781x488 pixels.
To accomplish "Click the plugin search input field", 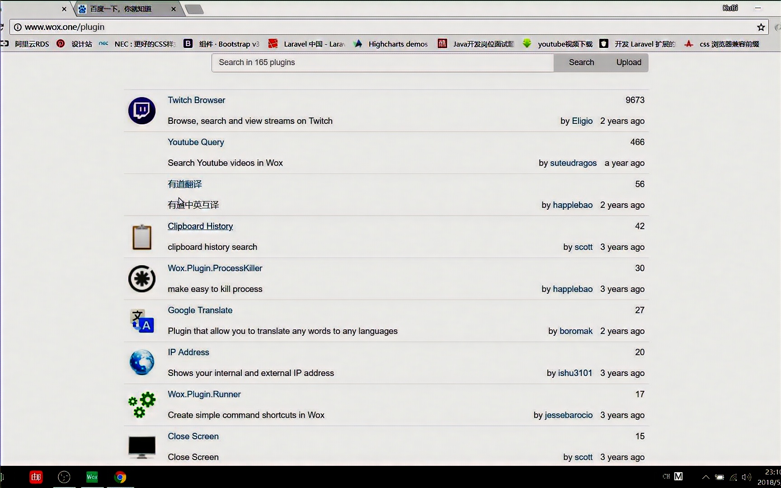I will (383, 62).
